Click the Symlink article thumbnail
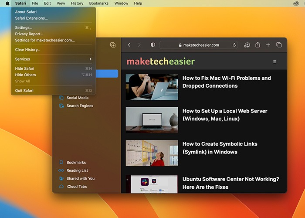The image size is (305, 218). tap(152, 153)
